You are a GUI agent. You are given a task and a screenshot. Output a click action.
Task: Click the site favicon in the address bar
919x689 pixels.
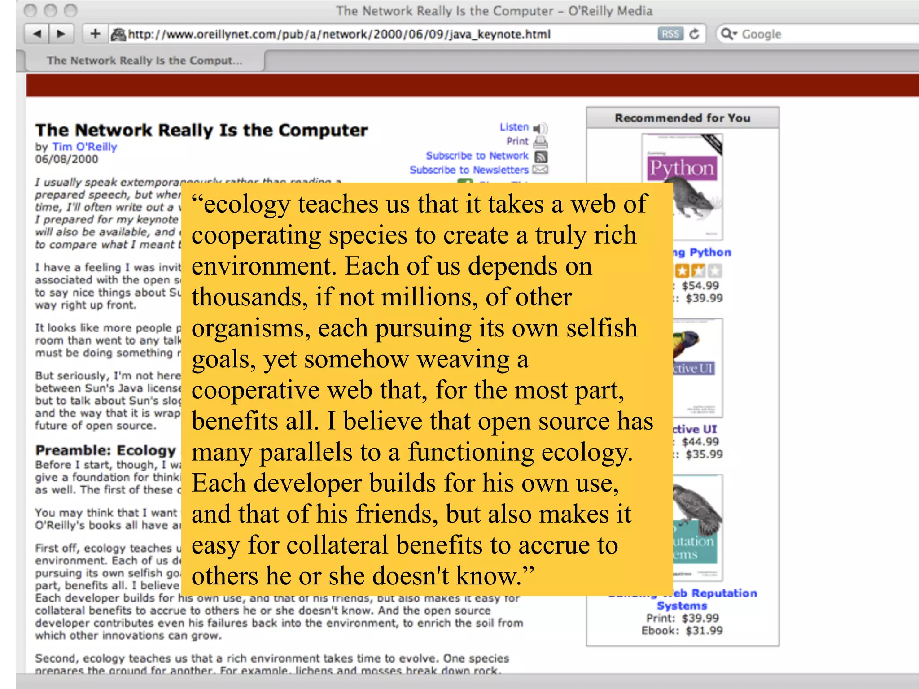[x=118, y=34]
